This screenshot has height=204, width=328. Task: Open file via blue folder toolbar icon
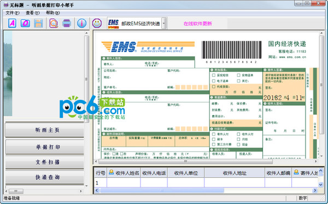click(25, 23)
